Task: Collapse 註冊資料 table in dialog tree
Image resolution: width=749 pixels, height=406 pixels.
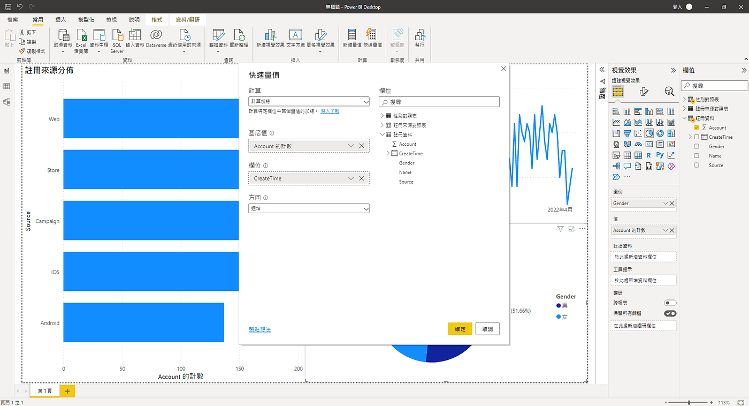Action: (x=382, y=134)
